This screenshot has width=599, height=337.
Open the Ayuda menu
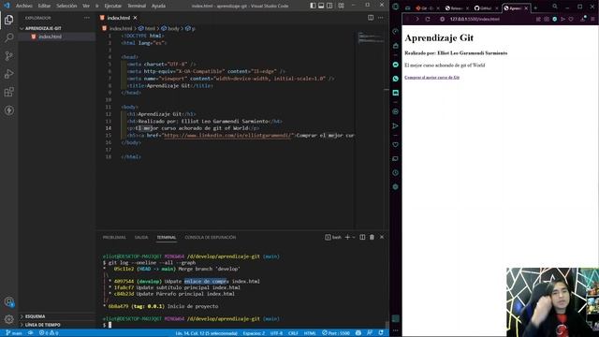[x=158, y=6]
